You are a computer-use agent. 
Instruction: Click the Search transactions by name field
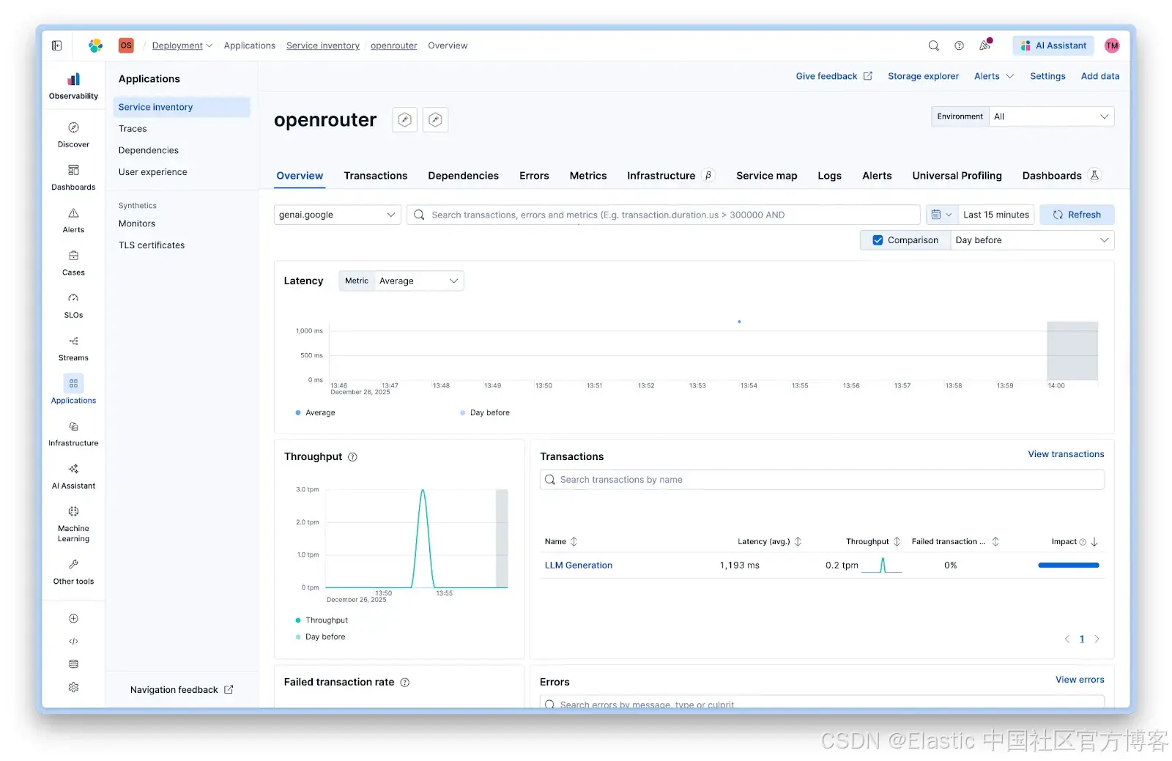pos(822,480)
